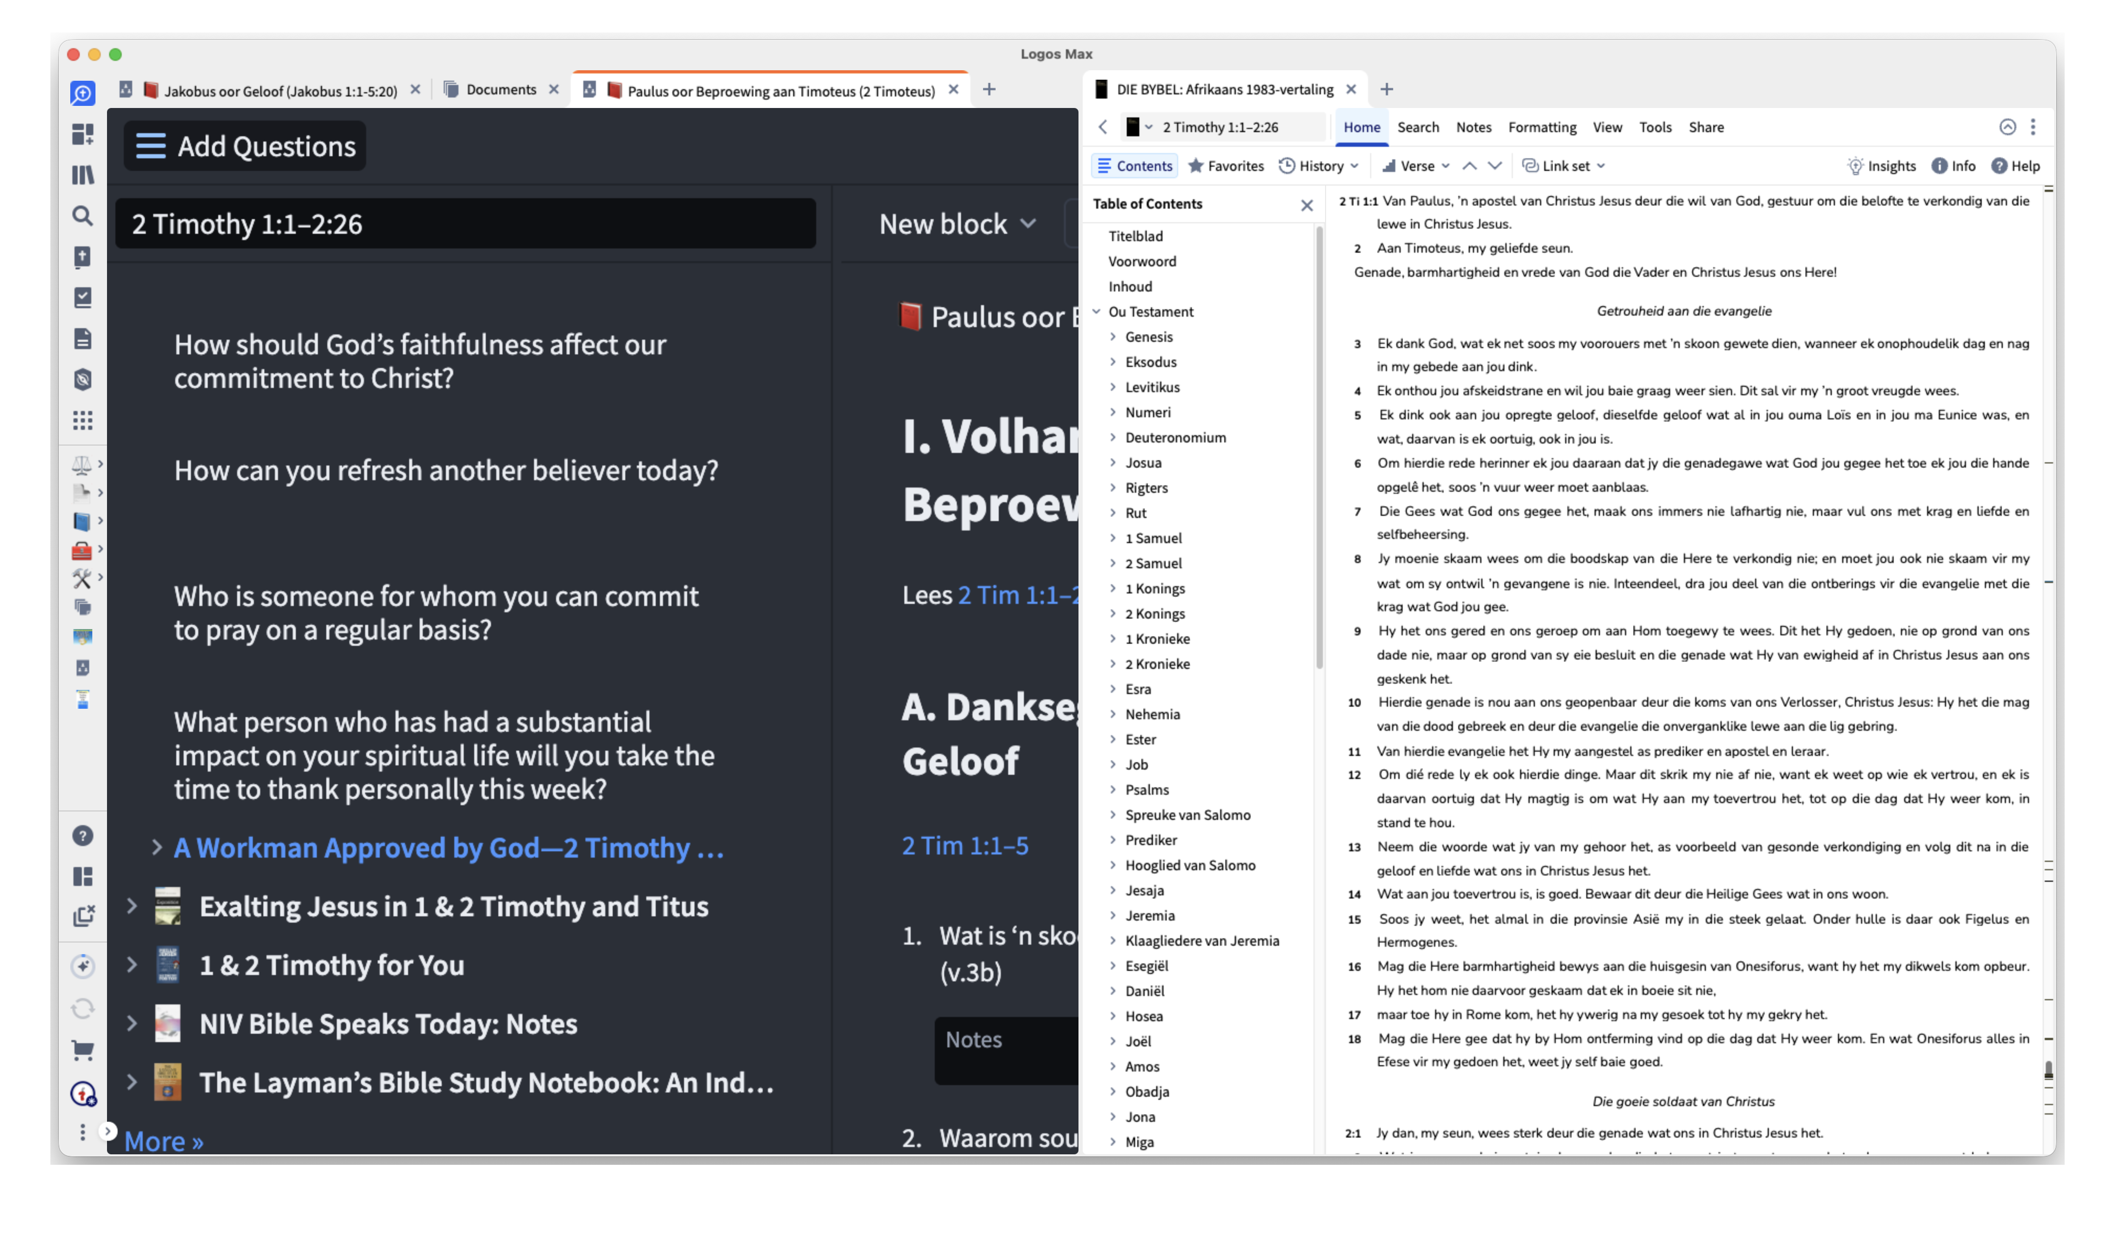Open the Link set dropdown
Viewport: 2115px width, 1234px height.
[x=1564, y=166]
